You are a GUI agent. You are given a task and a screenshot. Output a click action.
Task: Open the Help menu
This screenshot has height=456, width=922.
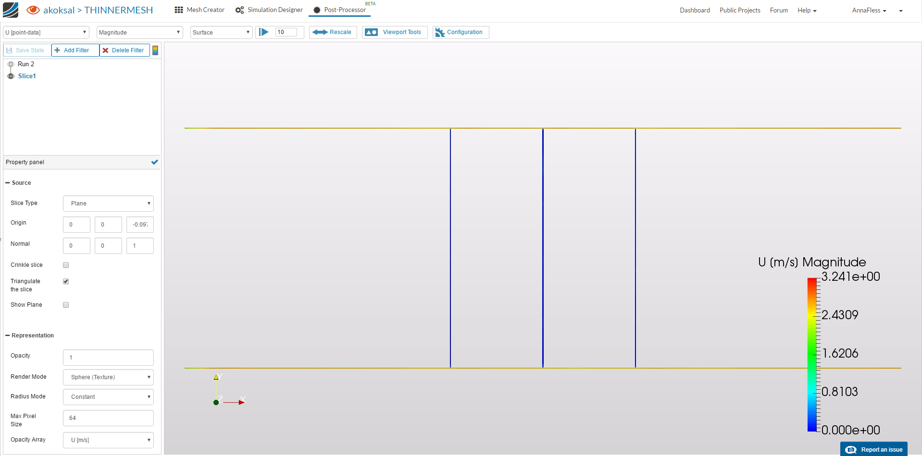pyautogui.click(x=807, y=10)
